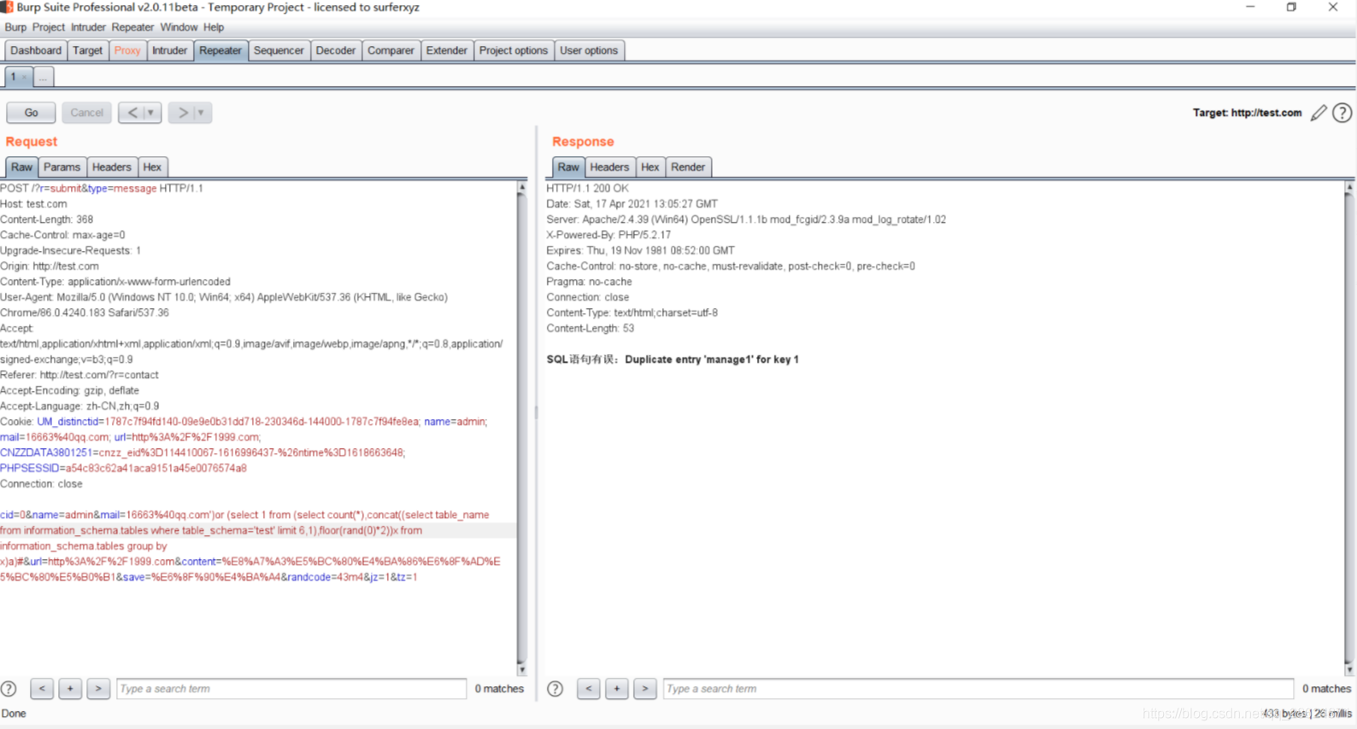This screenshot has height=729, width=1357.
Task: Open the back history dropdown arrow
Action: [x=151, y=113]
